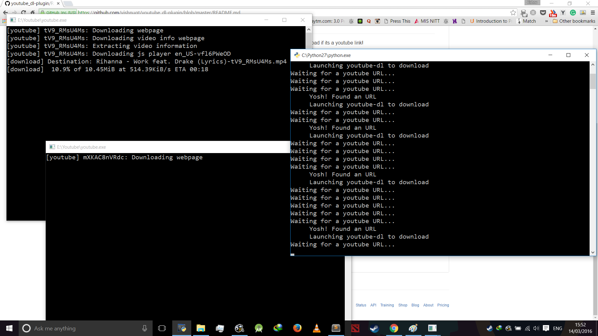Open the purple Yahoo-style bookmark icon
598x336 pixels.
455,21
